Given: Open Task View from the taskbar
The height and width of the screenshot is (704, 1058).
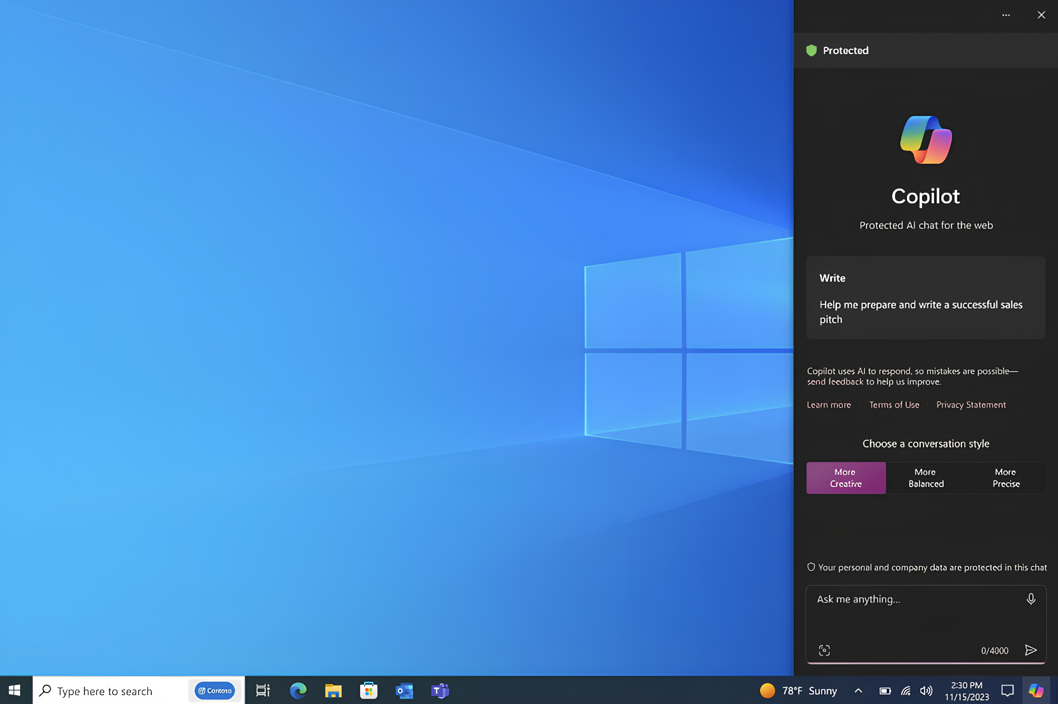Looking at the screenshot, I should point(263,690).
